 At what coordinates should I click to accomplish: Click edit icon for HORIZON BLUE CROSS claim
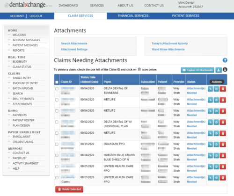(x=210, y=156)
